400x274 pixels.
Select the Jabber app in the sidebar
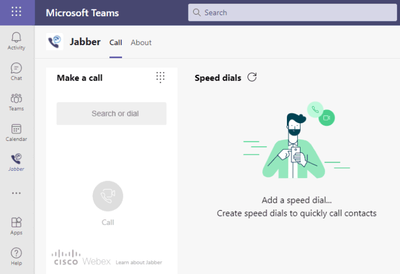tap(16, 162)
